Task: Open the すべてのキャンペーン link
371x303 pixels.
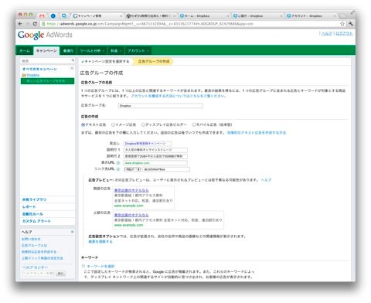Action: pyautogui.click(x=39, y=69)
